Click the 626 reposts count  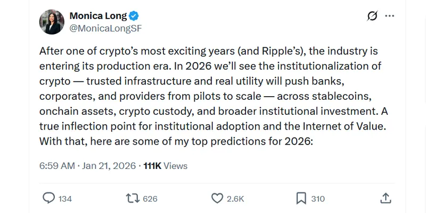pos(150,199)
